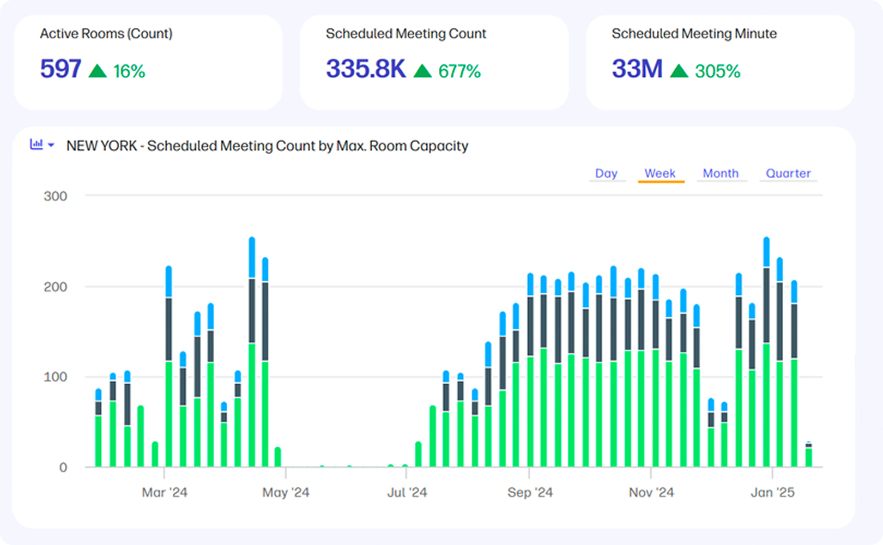This screenshot has height=545, width=883.
Task: Select the Week granularity tab
Action: coord(660,173)
